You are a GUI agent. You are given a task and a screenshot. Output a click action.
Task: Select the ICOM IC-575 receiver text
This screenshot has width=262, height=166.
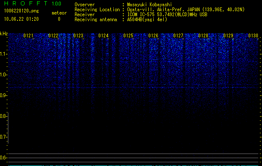coord(167,15)
